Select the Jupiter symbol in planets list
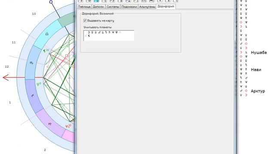Viewport: 275px width, 154px height. point(103,32)
